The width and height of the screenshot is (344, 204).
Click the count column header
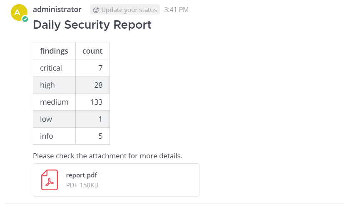coord(92,51)
